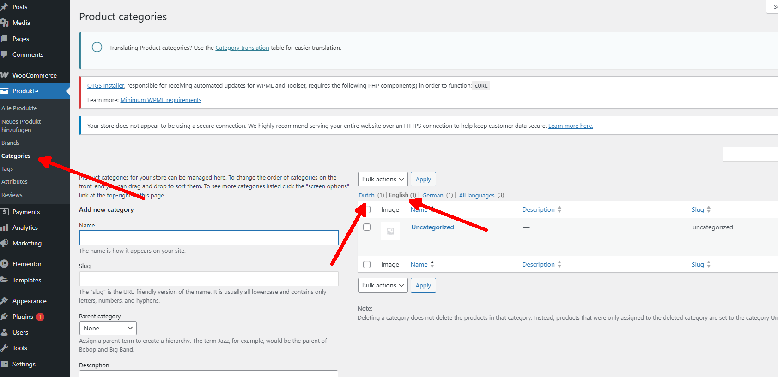This screenshot has width=778, height=377.
Task: Check the Uncategorized row checkbox
Action: click(367, 227)
